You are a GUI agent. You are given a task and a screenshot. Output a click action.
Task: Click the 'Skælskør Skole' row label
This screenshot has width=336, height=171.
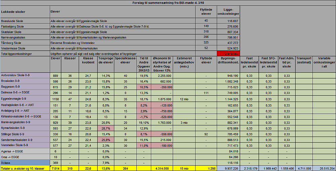point(25,32)
